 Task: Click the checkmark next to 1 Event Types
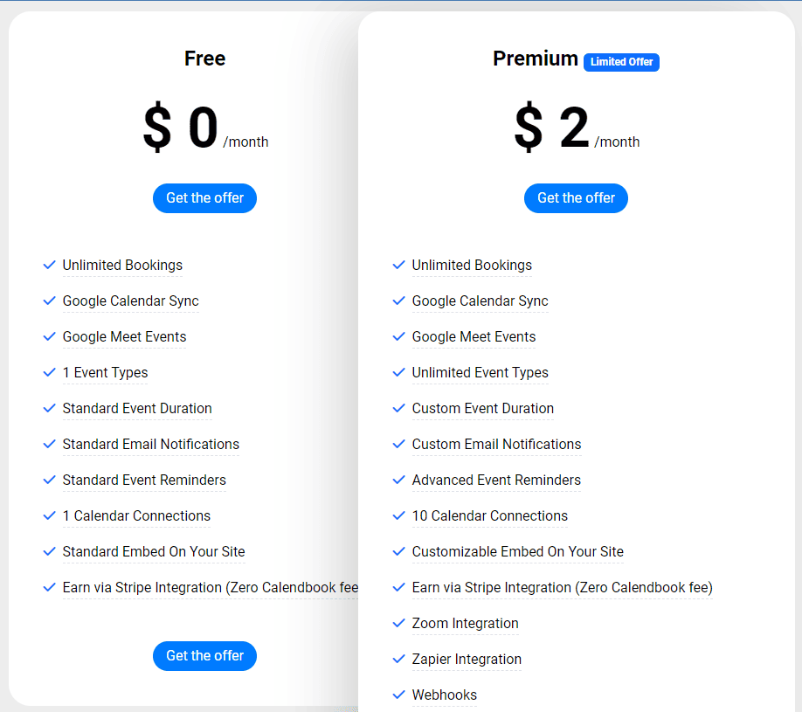coord(50,372)
